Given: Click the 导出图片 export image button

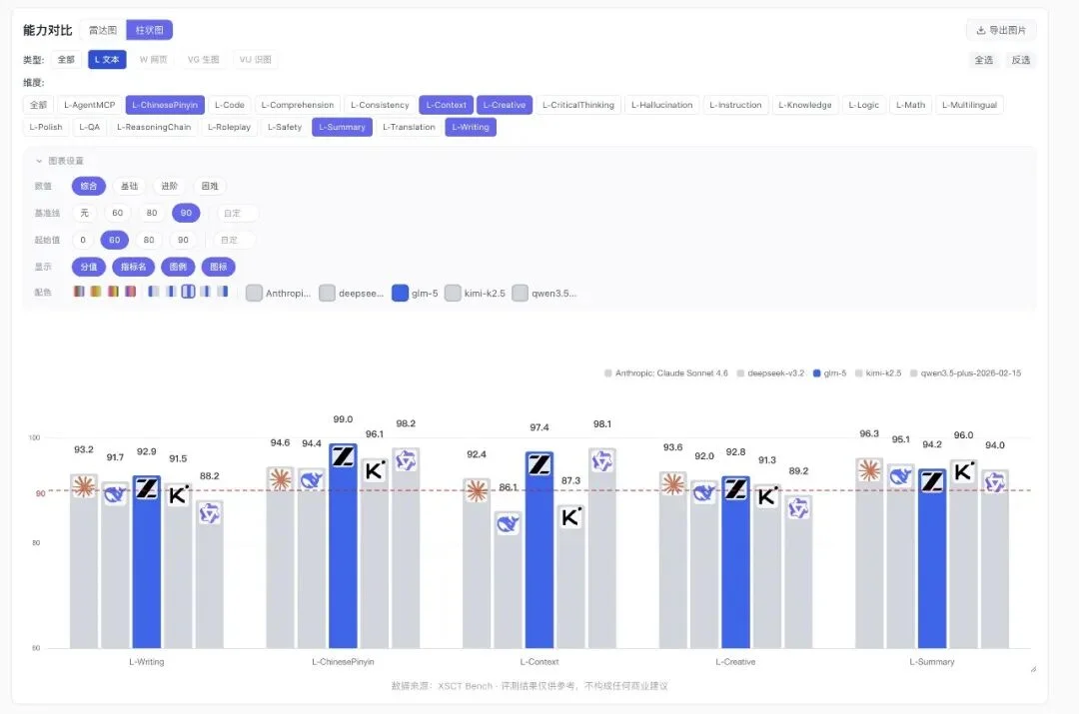Looking at the screenshot, I should click(x=1001, y=30).
